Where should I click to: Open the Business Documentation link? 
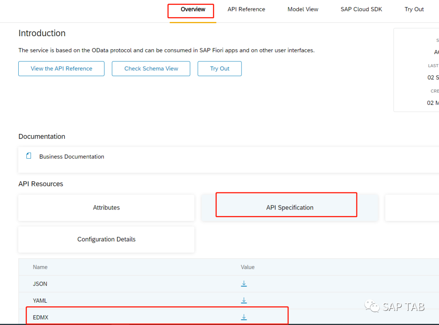click(x=72, y=157)
